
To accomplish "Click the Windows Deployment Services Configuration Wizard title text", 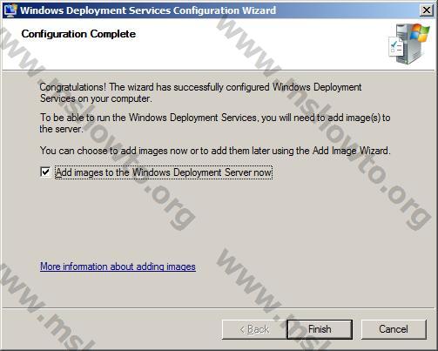I will [x=148, y=10].
